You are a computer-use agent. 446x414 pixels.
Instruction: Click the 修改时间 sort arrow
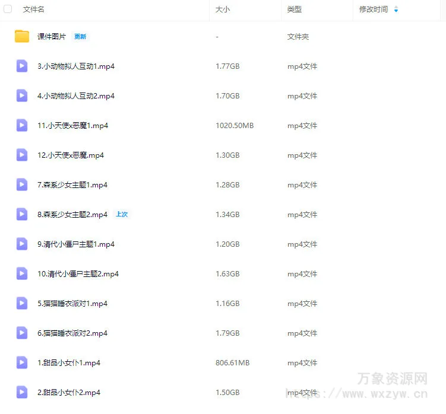tap(396, 9)
